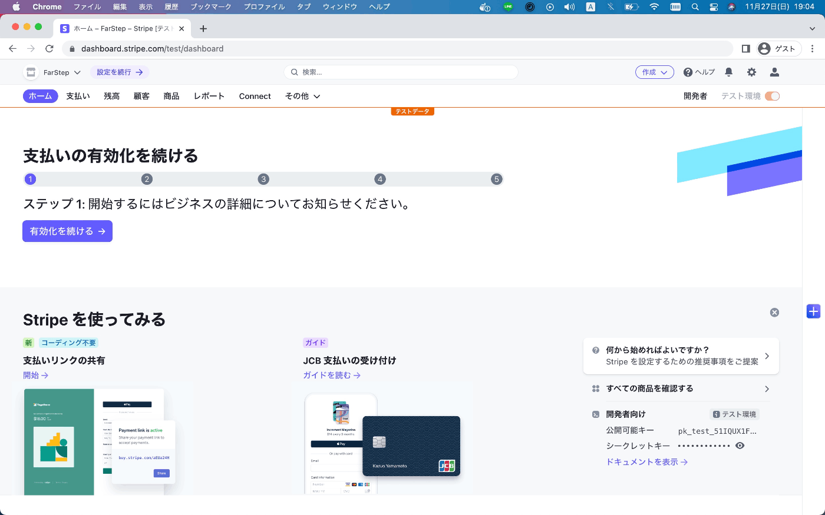Click the grid icon beside すべての商品を確認する
This screenshot has width=825, height=515.
[x=596, y=388]
